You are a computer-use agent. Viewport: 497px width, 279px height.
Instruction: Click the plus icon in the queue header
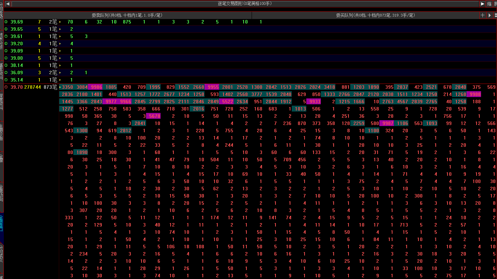(483, 15)
